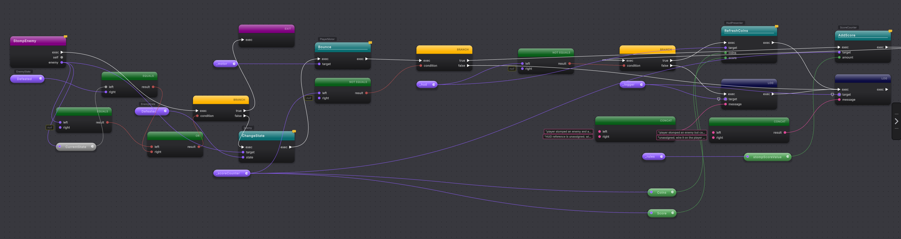This screenshot has width=901, height=239.
Task: Select the output connector on _logger pill
Action: point(641,85)
